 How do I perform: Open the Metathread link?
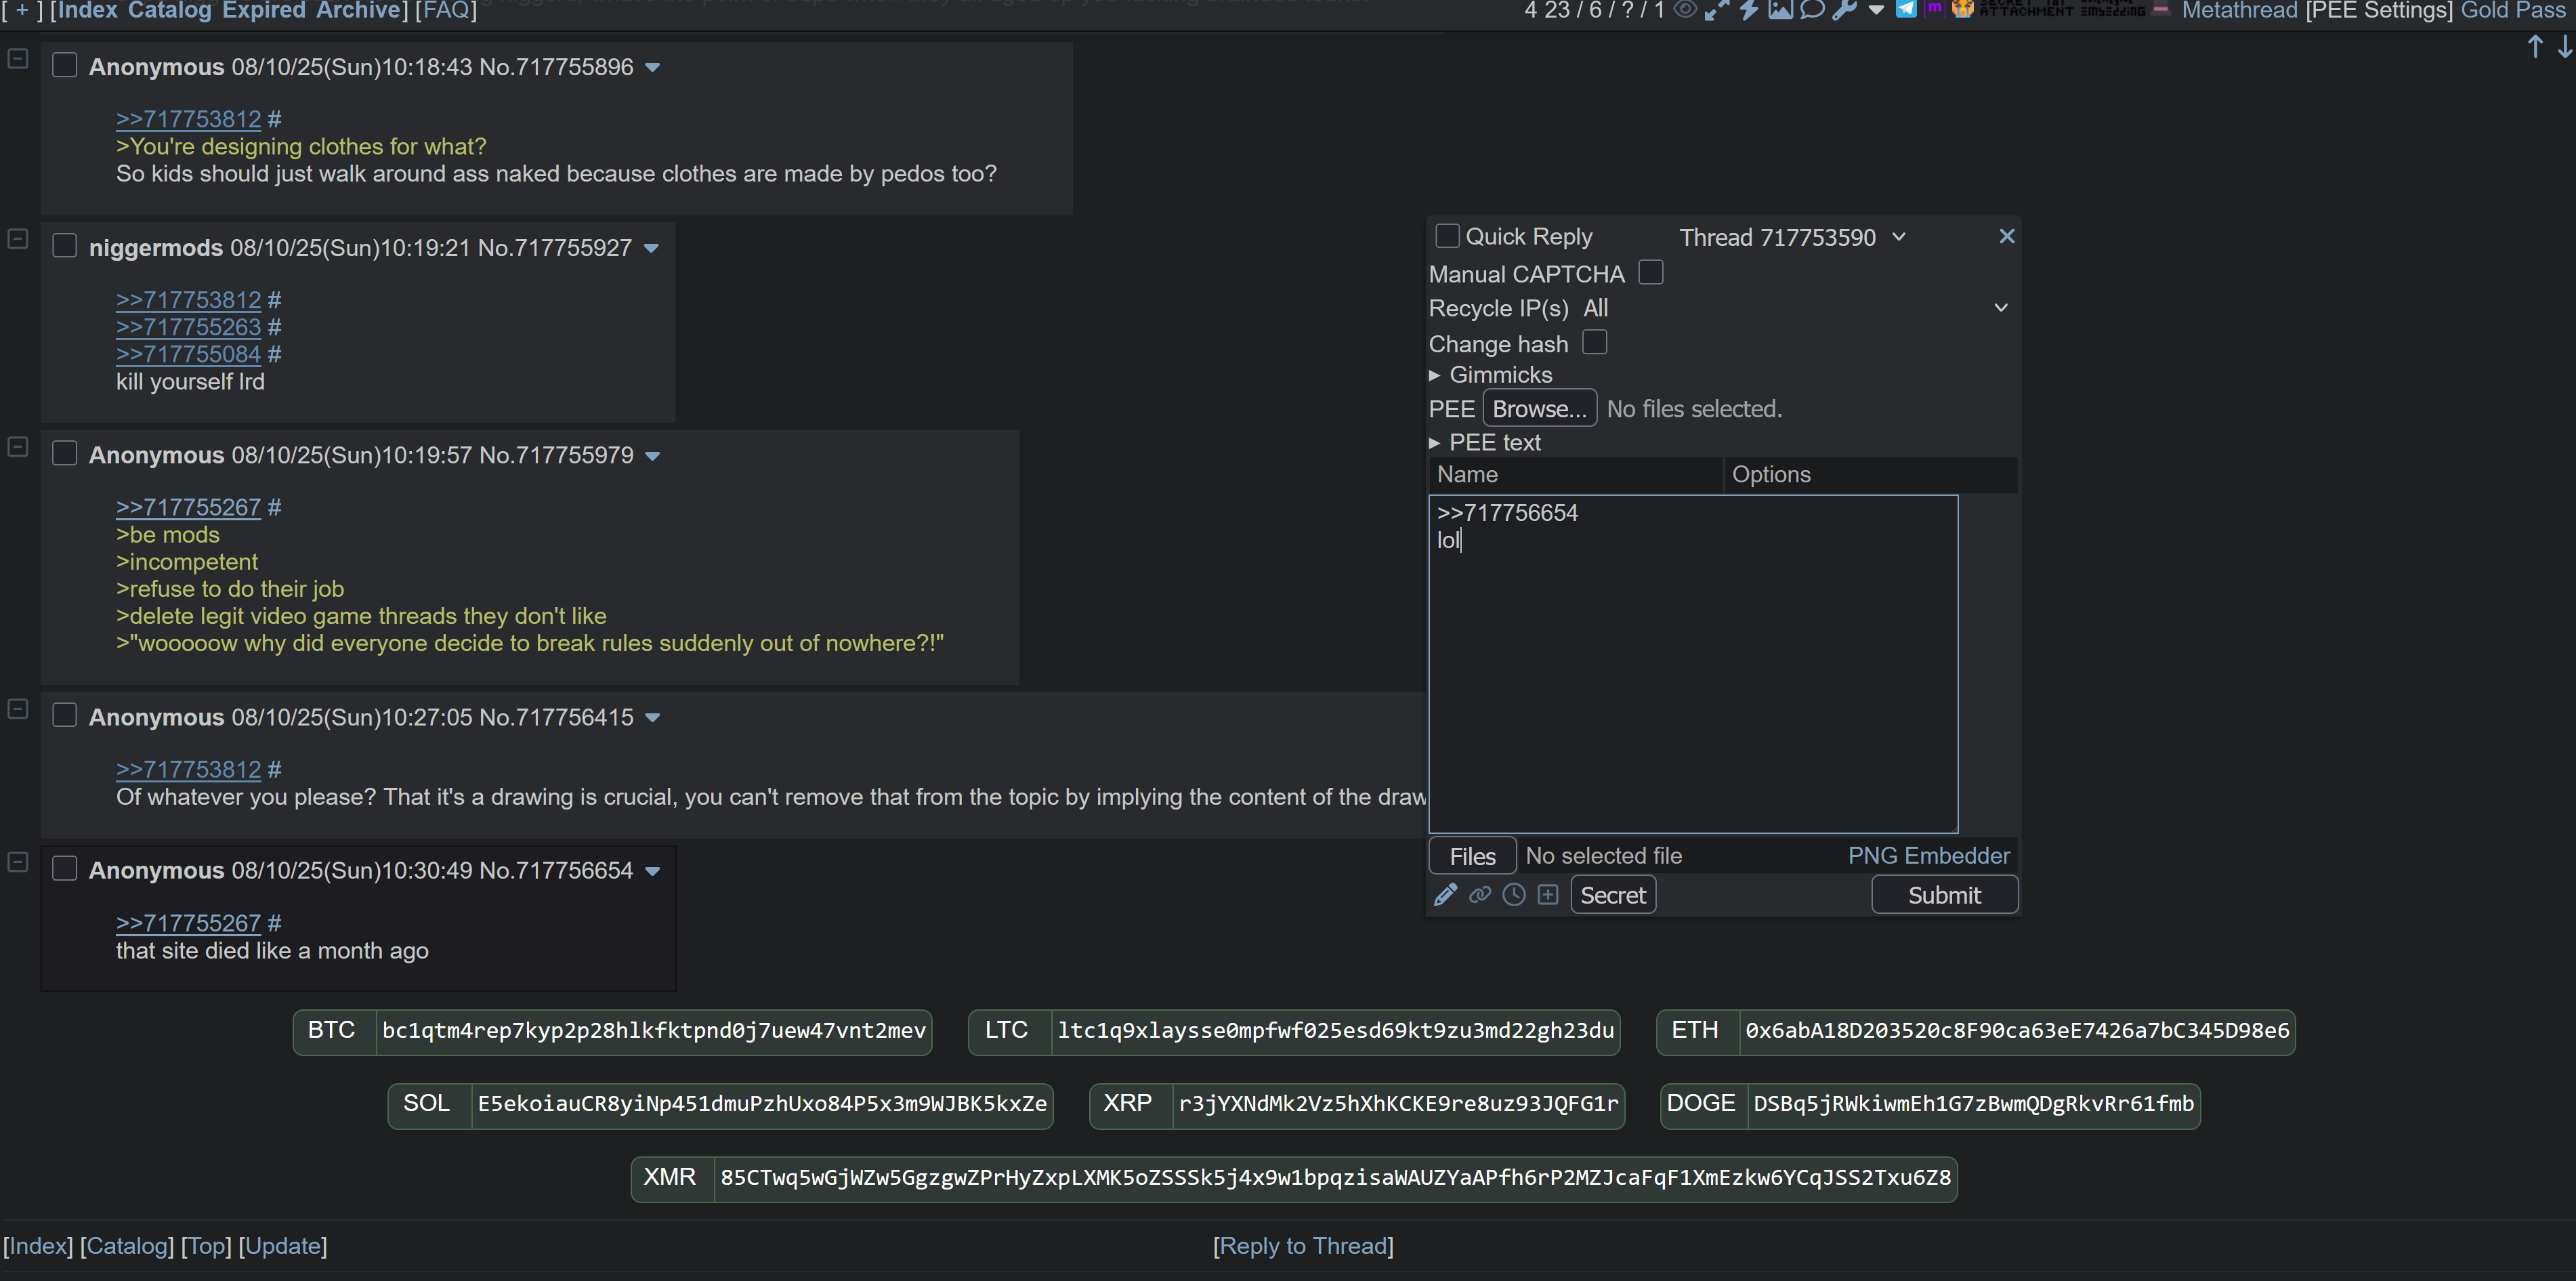2239,11
